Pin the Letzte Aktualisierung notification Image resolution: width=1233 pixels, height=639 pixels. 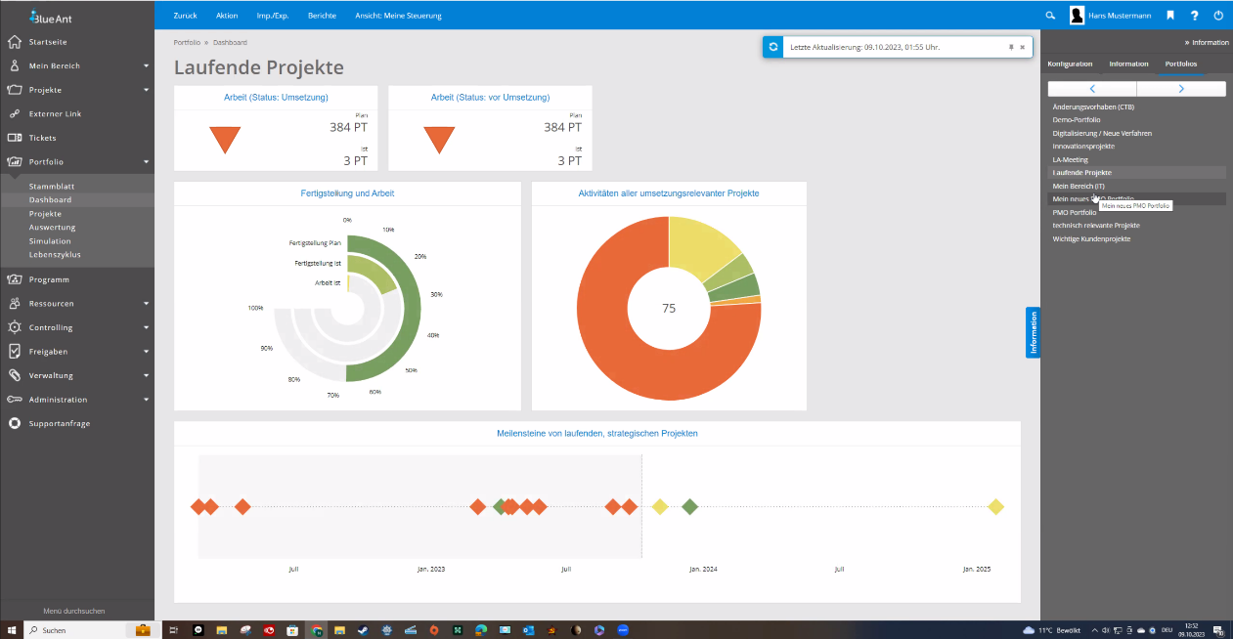coord(1011,47)
